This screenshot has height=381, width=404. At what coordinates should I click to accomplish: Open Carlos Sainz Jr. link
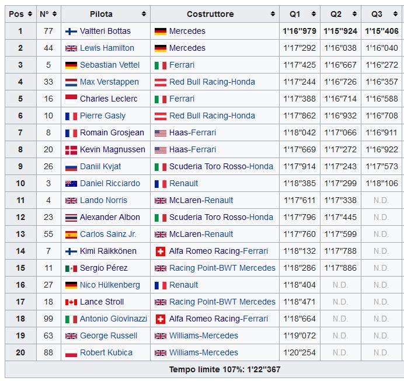(108, 235)
